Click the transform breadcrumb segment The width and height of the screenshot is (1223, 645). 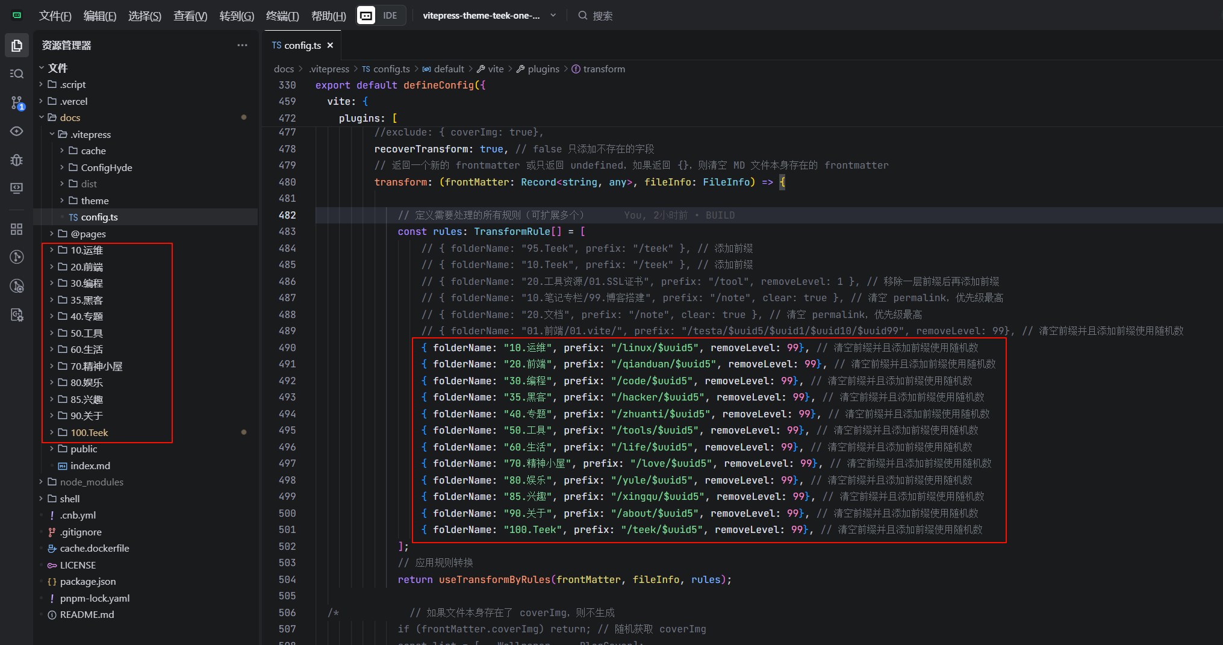[x=598, y=69]
